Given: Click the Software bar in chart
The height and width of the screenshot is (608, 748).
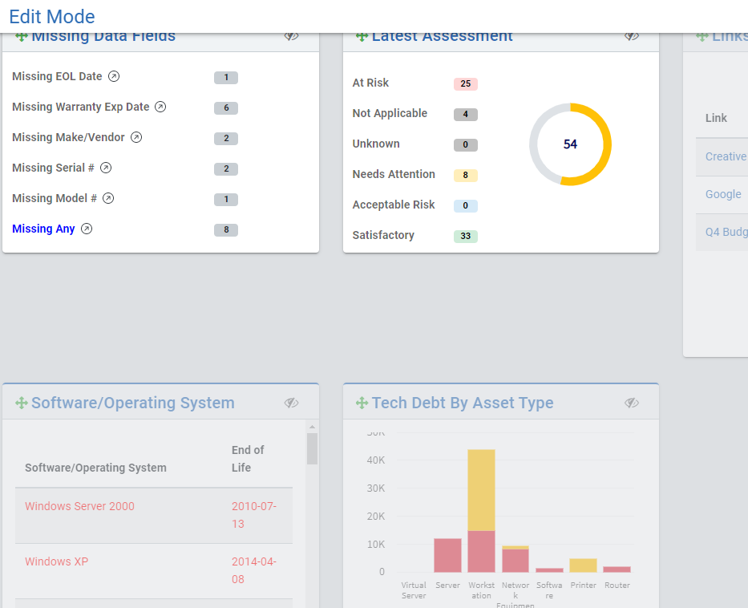Looking at the screenshot, I should [x=549, y=570].
